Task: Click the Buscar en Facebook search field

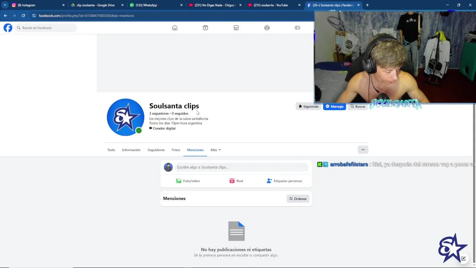Action: click(x=46, y=28)
